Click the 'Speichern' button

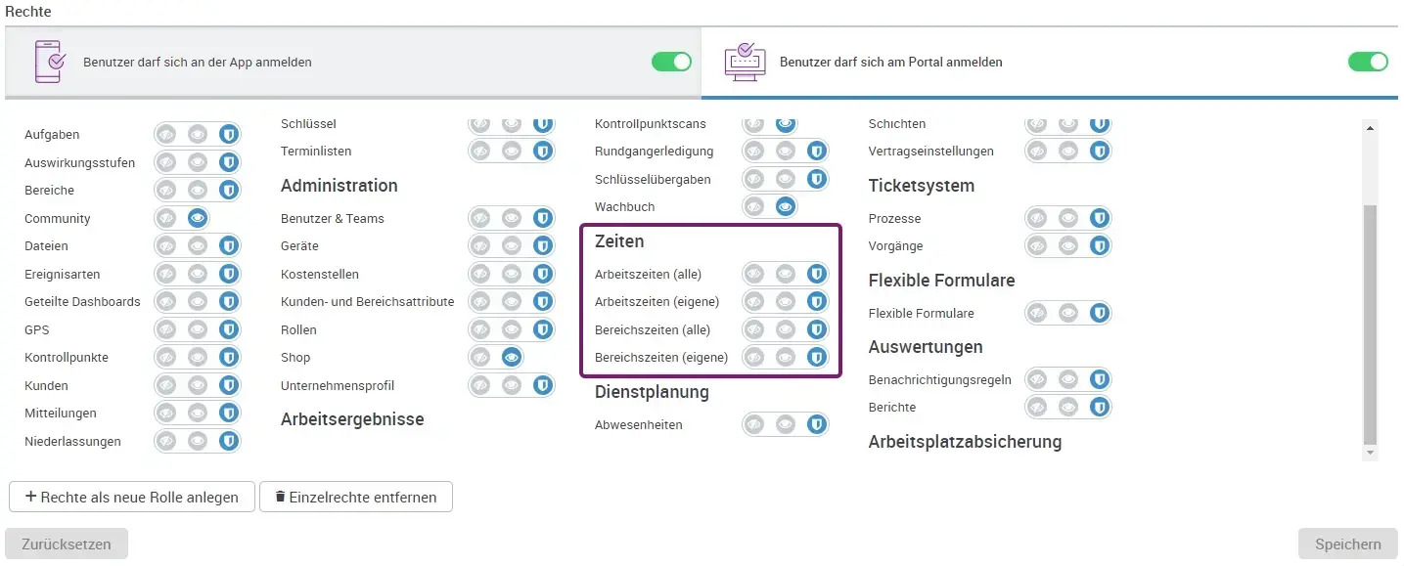tap(1347, 544)
